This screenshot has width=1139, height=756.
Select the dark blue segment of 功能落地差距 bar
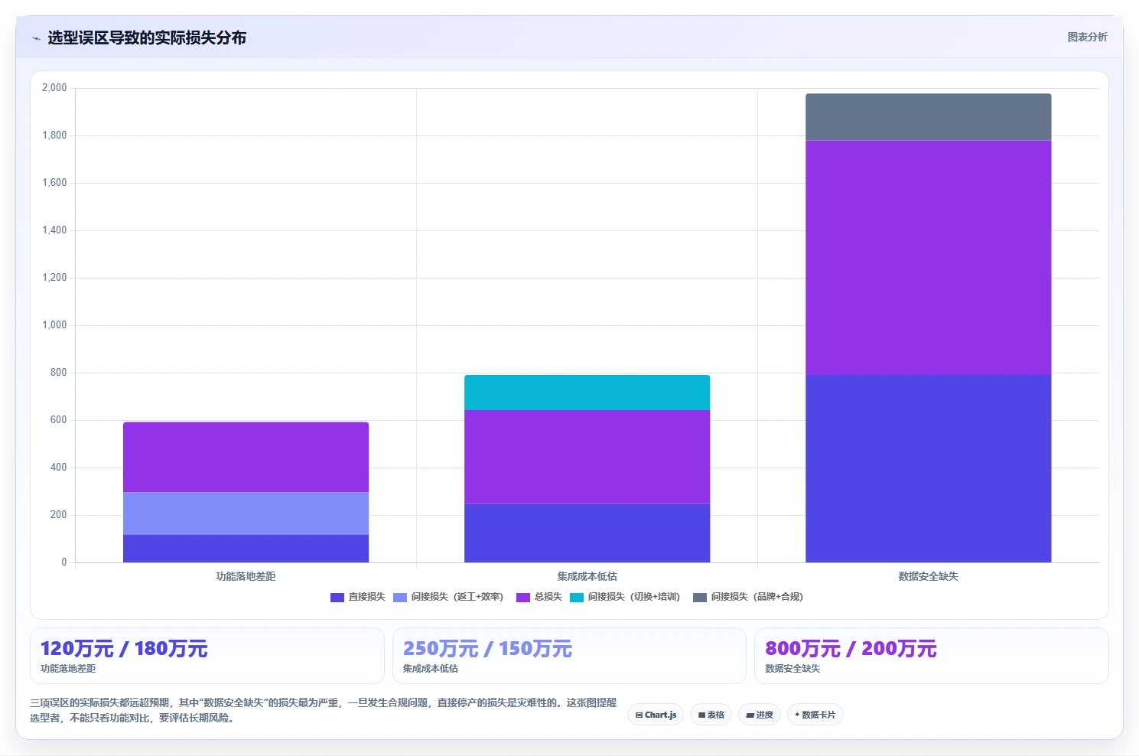(246, 549)
